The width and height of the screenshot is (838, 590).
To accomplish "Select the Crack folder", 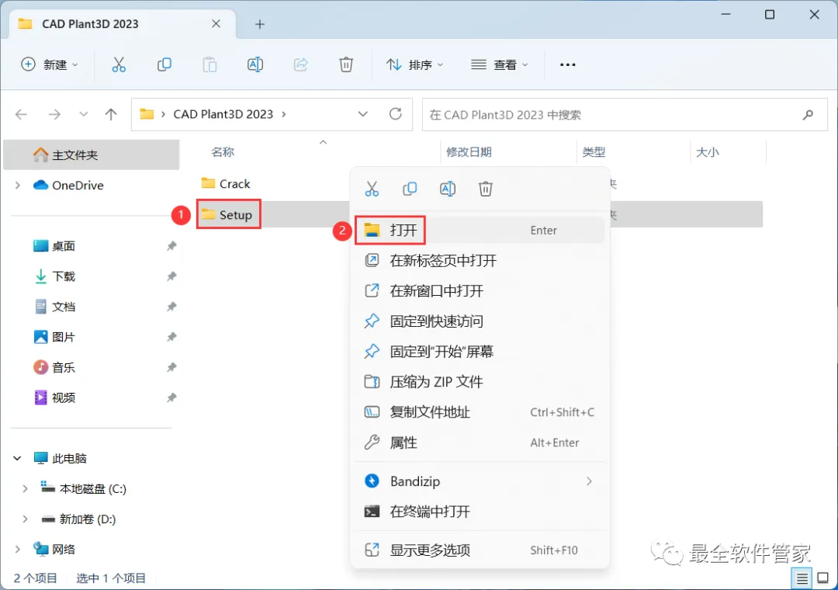I will (226, 184).
